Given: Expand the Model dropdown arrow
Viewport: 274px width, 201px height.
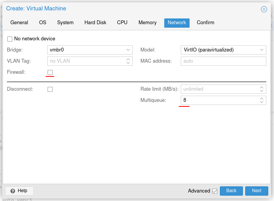Looking at the screenshot, I should coord(262,50).
